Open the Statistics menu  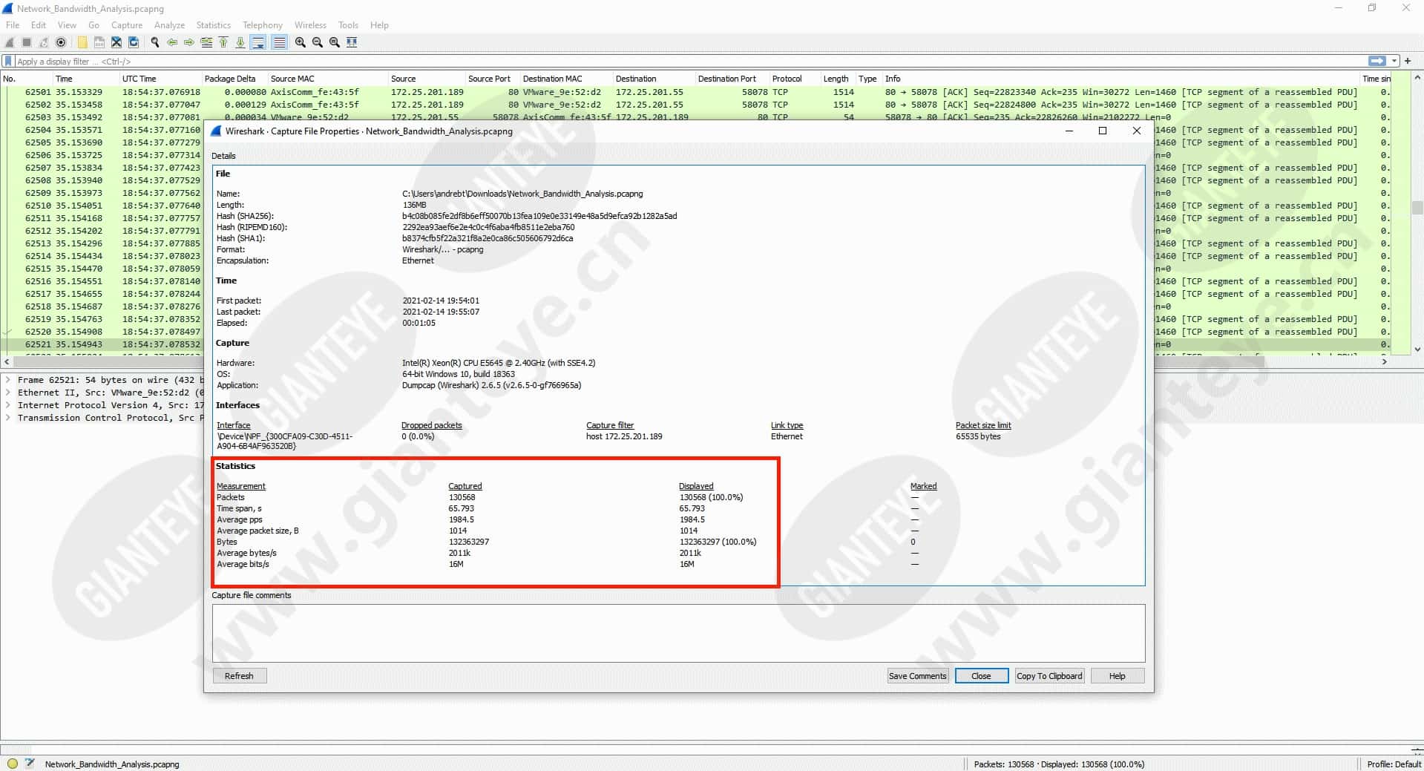click(x=213, y=24)
